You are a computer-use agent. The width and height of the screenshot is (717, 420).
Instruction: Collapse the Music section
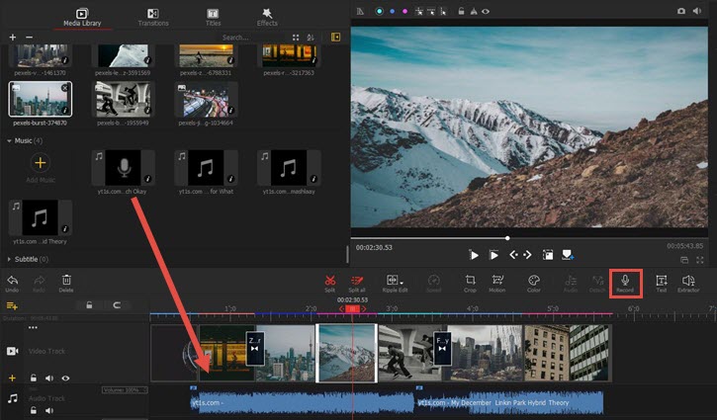(x=10, y=141)
